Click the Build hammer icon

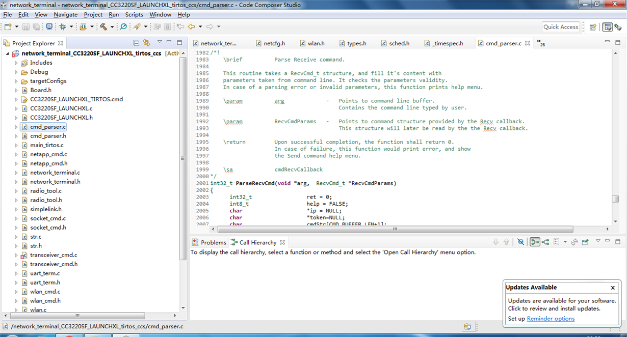103,26
